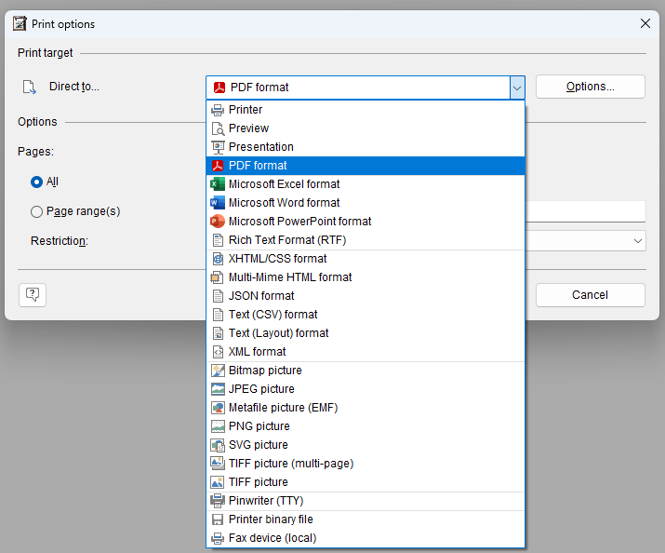Image resolution: width=665 pixels, height=553 pixels.
Task: Select the Page range(s) radio button
Action: [x=37, y=211]
